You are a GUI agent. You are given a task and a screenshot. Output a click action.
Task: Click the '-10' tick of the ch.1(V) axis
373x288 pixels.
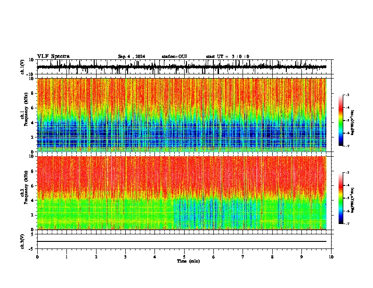pyautogui.click(x=31, y=74)
